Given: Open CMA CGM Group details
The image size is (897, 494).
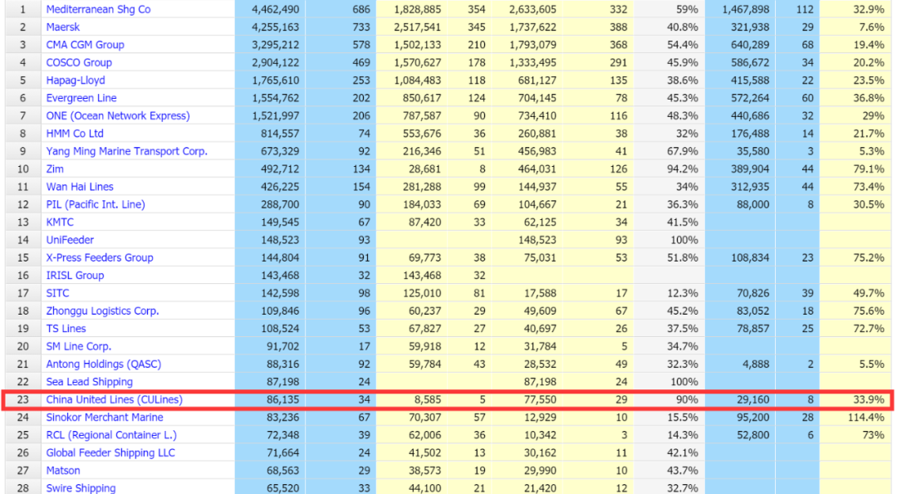Looking at the screenshot, I should point(85,45).
